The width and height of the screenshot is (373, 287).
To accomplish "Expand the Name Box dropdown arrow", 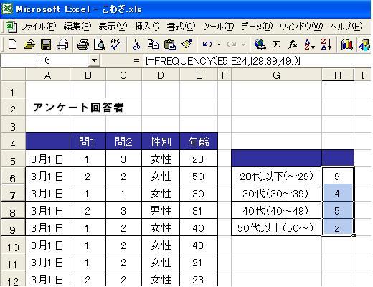I will click(x=94, y=60).
